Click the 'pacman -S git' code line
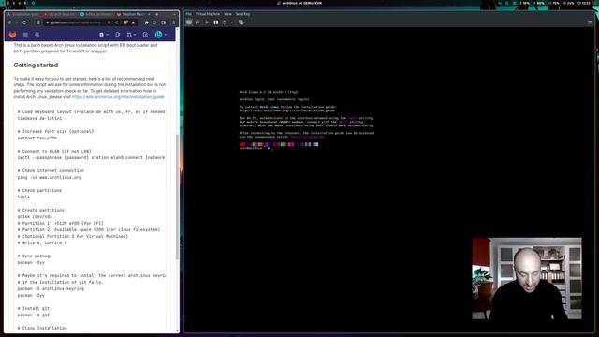Screen dimensions: 599x337 coord(34,315)
